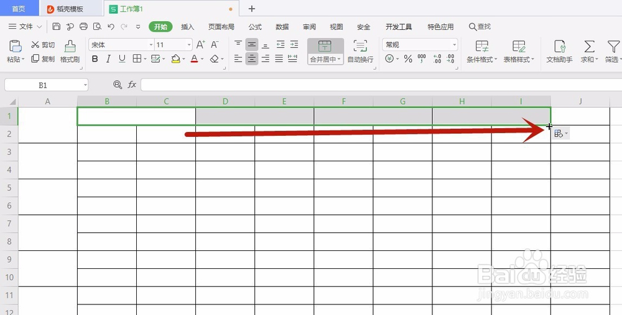
Task: Go to the 首页 tab
Action: click(19, 8)
